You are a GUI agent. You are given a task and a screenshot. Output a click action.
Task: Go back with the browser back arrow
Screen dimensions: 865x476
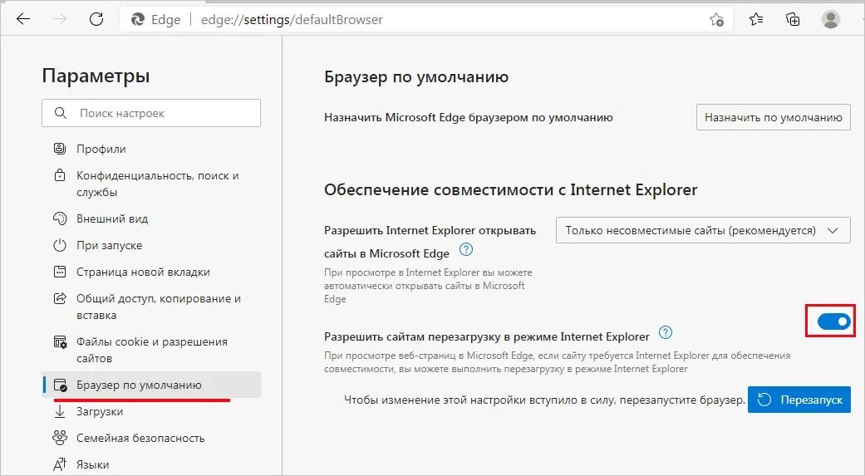tap(23, 19)
